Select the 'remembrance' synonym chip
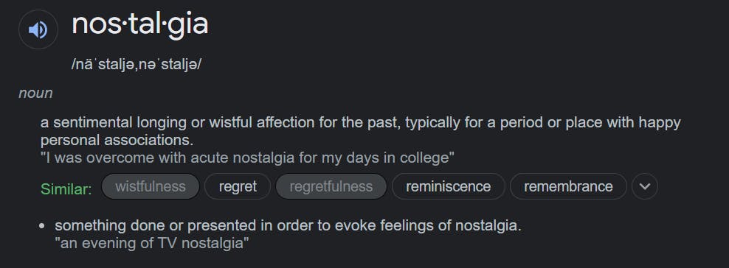729x268 pixels. pos(568,186)
